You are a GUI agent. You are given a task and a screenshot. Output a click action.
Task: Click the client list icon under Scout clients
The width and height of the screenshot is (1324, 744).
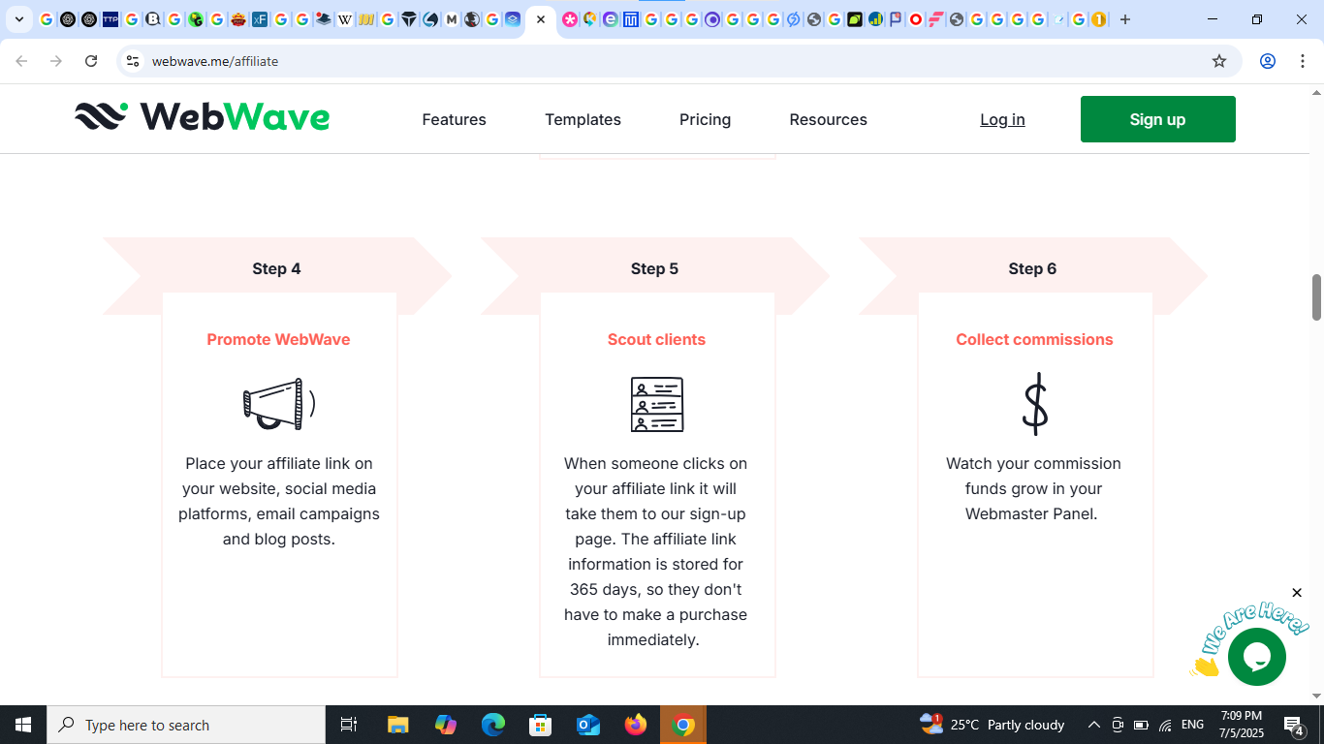(x=657, y=404)
